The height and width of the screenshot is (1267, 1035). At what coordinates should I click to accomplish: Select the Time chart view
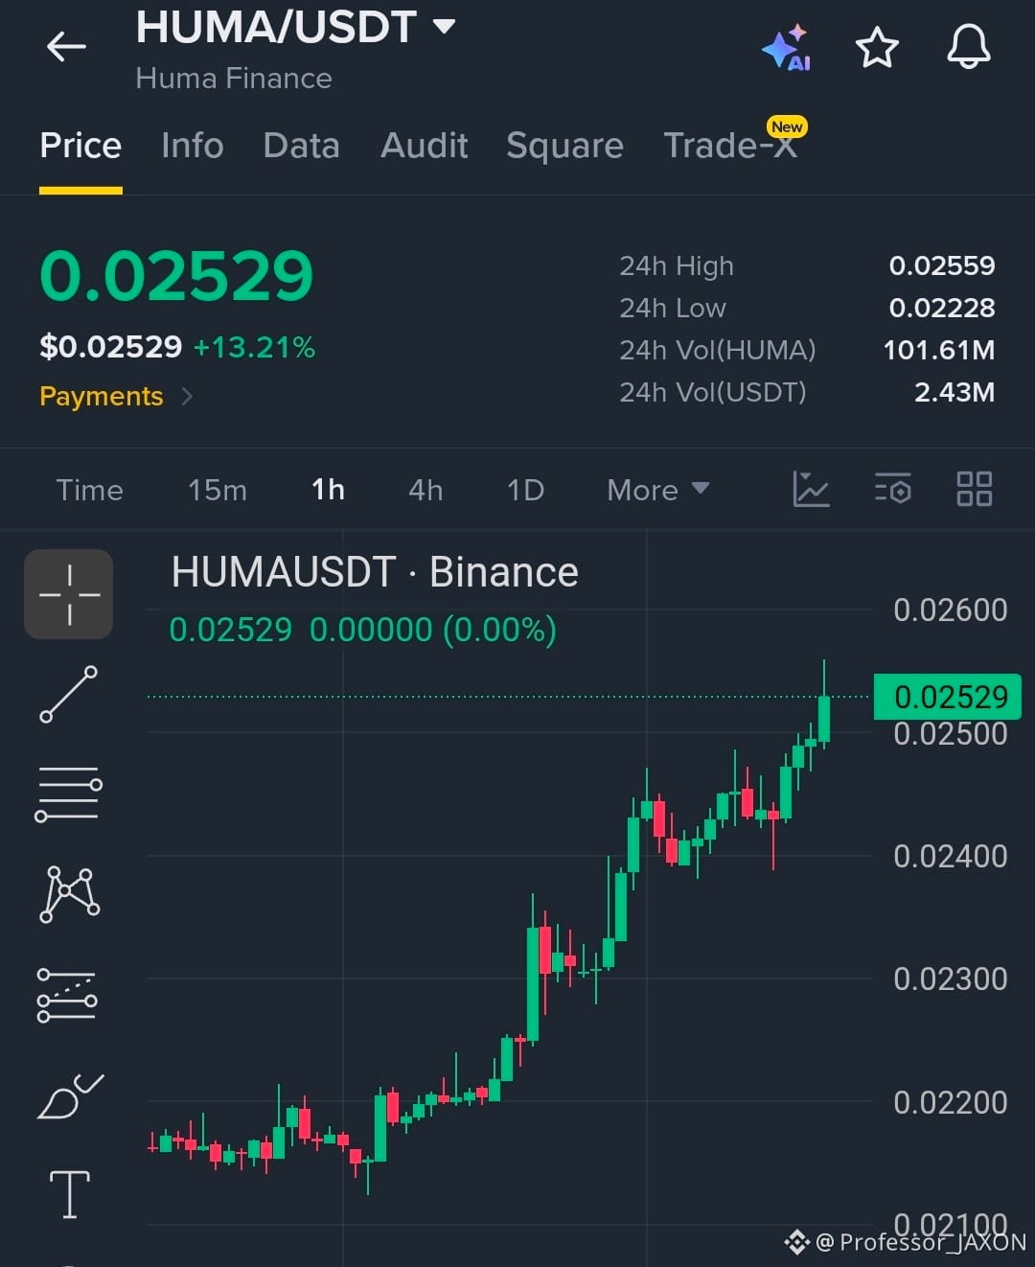click(x=90, y=490)
